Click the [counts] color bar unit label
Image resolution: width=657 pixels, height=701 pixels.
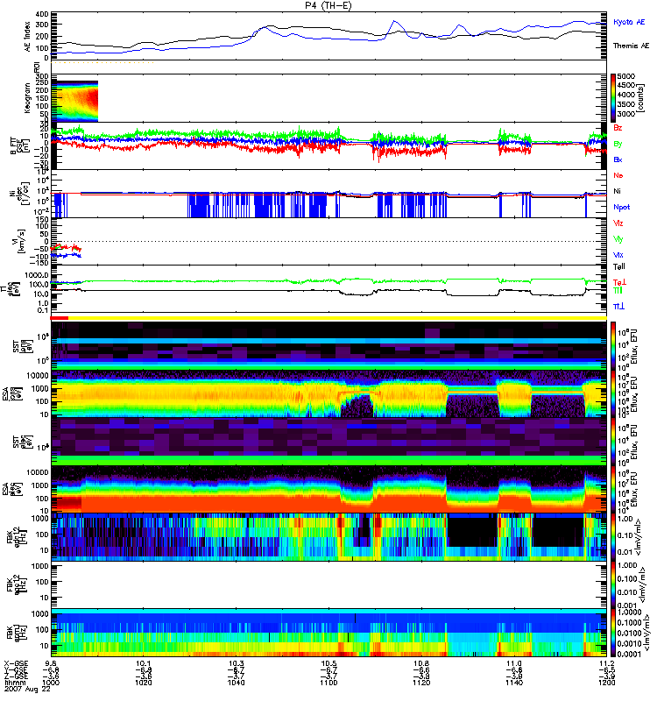pyautogui.click(x=641, y=97)
